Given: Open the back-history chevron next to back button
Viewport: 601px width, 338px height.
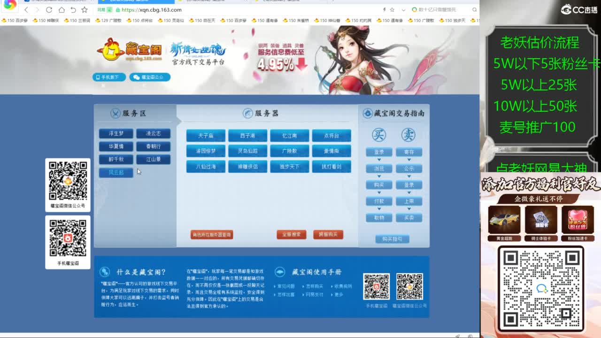Looking at the screenshot, I should click(x=37, y=10).
